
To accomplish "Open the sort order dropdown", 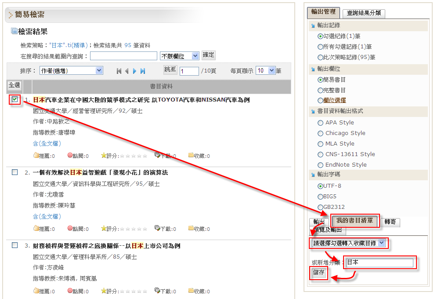I will (x=71, y=70).
